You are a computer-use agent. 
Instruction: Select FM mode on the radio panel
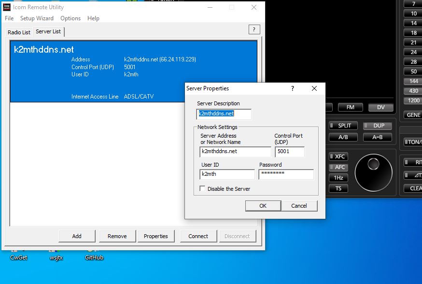click(351, 107)
